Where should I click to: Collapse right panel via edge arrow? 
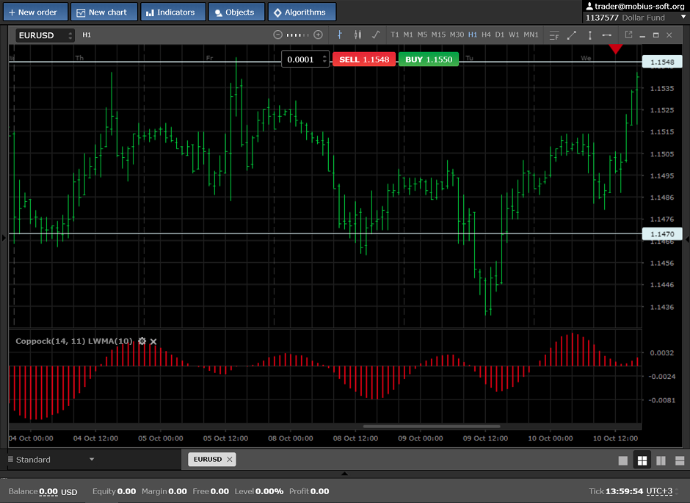pyautogui.click(x=687, y=239)
